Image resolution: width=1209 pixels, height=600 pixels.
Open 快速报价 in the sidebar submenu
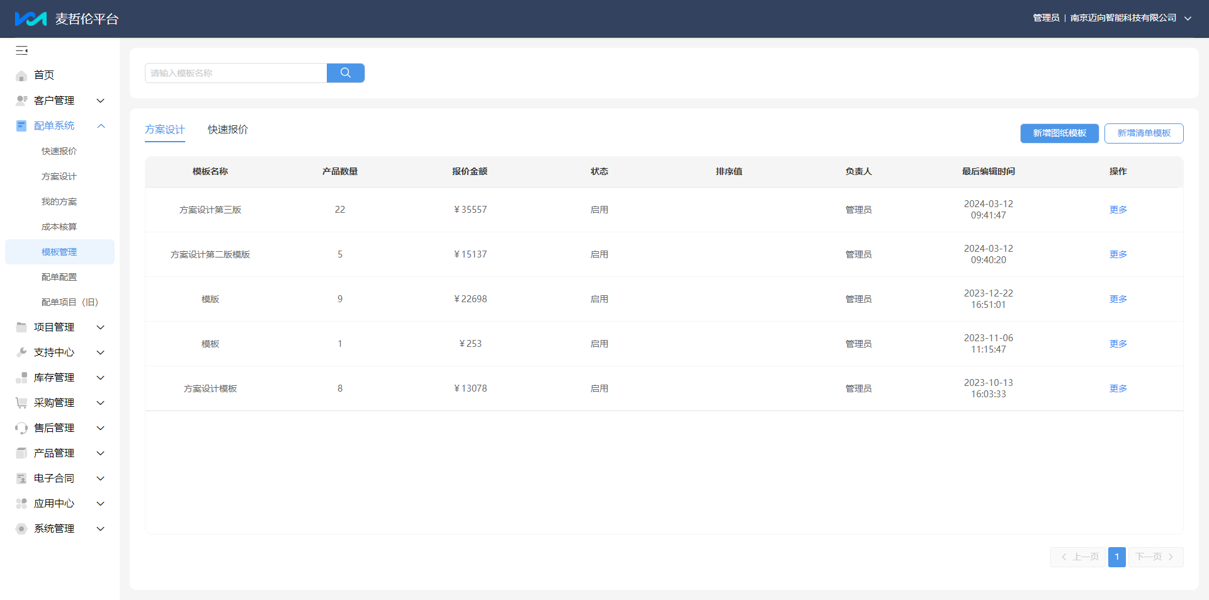(59, 151)
